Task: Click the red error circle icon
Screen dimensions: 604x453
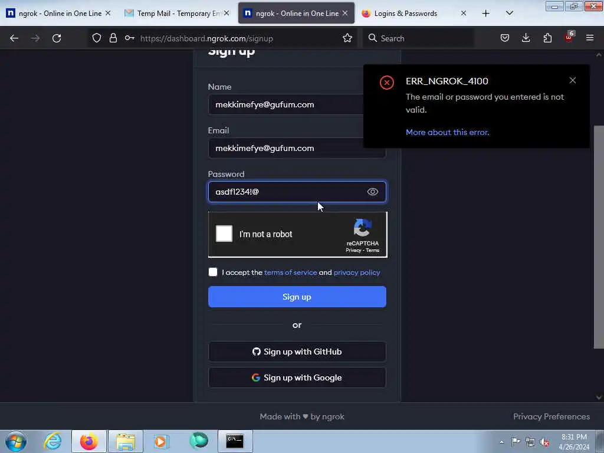Action: (x=387, y=83)
